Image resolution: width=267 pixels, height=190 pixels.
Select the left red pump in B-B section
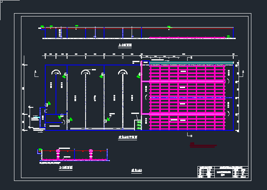[x=58, y=154]
